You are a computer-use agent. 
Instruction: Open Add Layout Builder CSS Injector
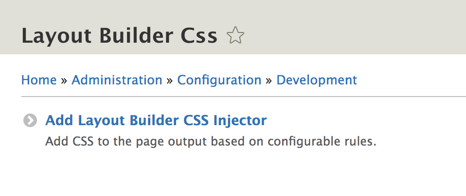156,120
